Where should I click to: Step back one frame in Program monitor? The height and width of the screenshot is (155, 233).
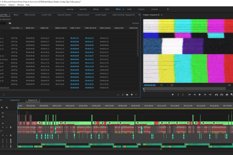coord(195,94)
